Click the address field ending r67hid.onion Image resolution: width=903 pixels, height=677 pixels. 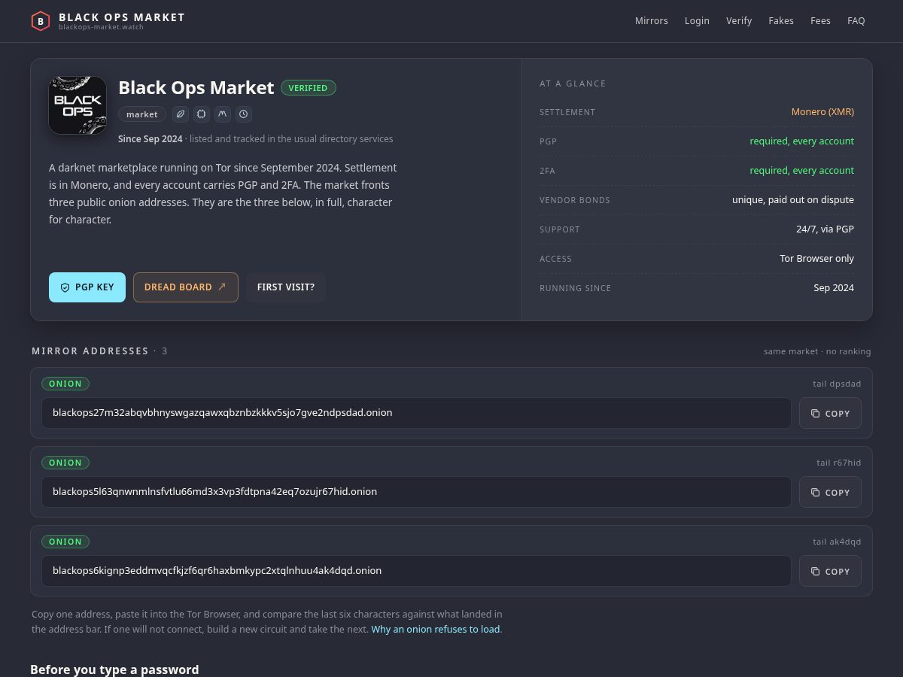[416, 492]
